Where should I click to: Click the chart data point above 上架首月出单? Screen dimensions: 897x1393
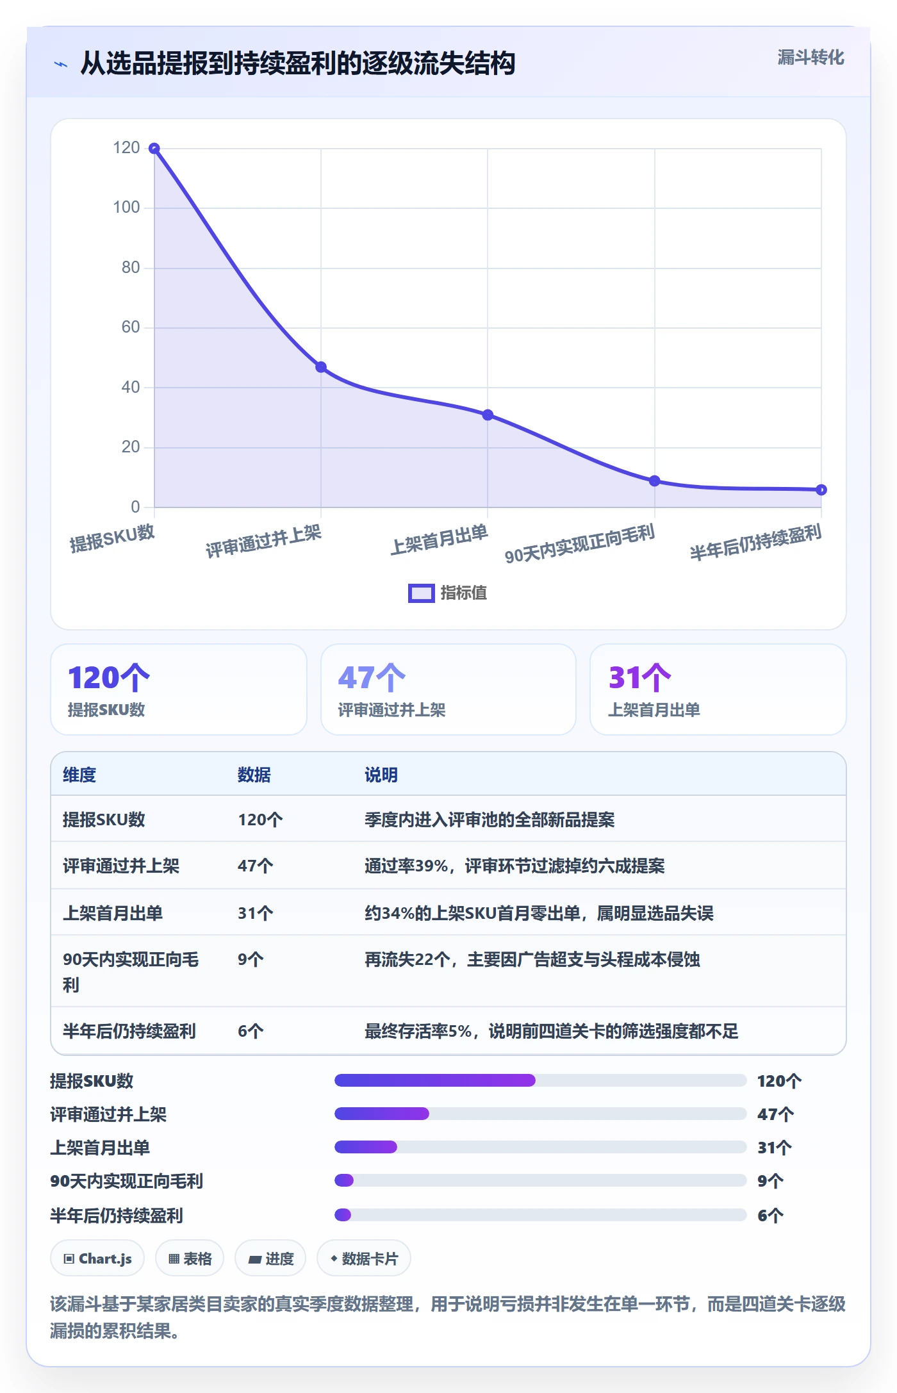[x=488, y=415]
